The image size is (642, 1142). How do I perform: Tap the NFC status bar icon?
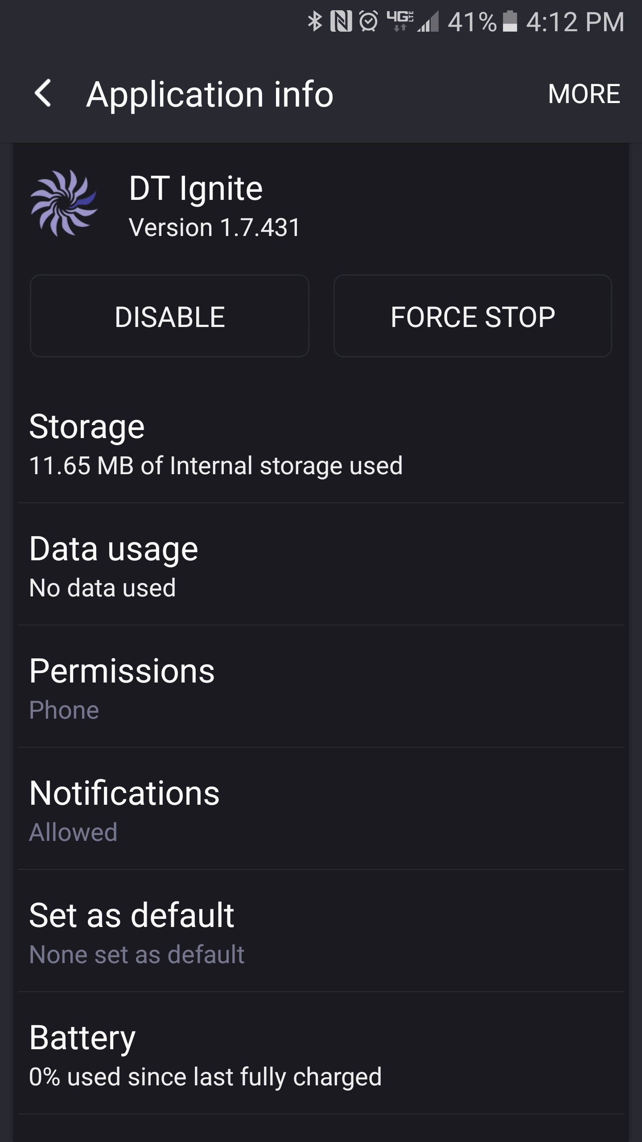341,21
